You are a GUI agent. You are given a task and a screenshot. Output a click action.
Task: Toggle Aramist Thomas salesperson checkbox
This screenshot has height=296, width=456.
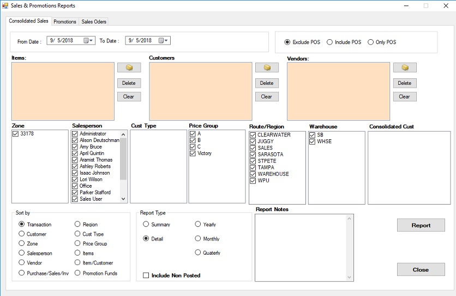(x=75, y=160)
